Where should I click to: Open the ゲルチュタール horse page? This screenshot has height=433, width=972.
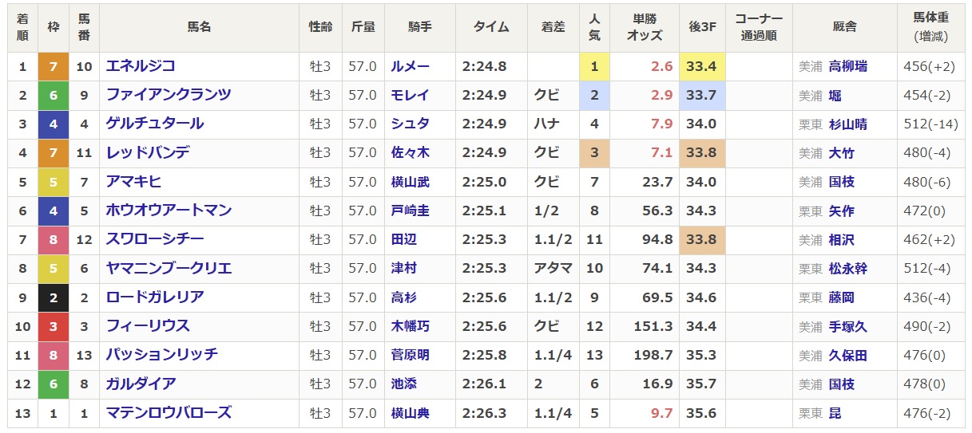click(x=155, y=124)
